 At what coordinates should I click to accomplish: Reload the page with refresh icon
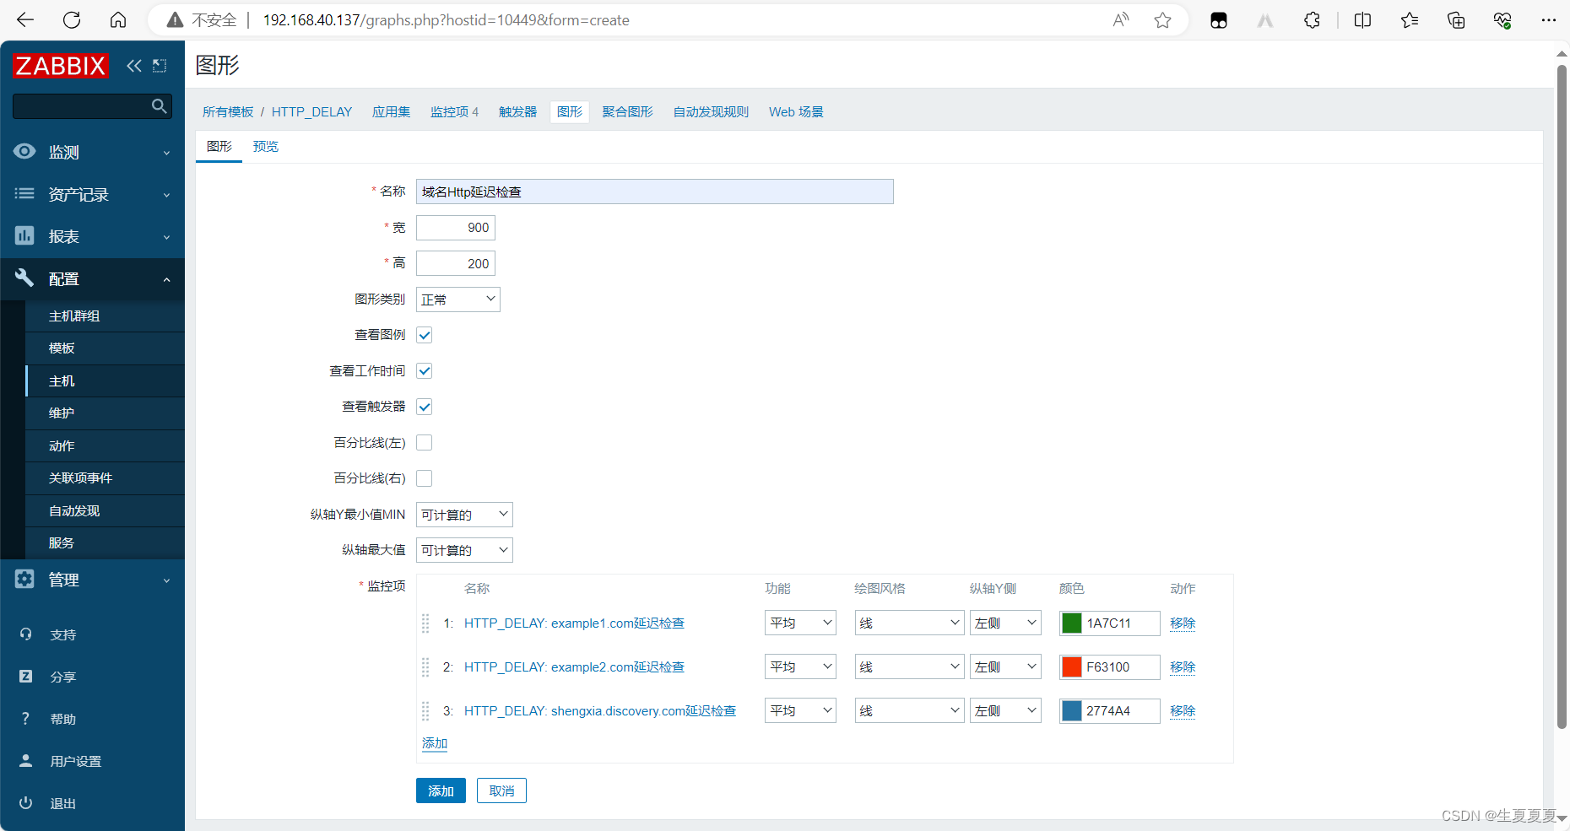(x=72, y=20)
